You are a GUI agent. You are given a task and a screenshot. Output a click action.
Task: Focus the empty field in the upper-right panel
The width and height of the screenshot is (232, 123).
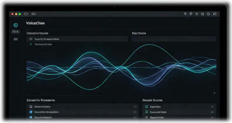click(x=174, y=39)
